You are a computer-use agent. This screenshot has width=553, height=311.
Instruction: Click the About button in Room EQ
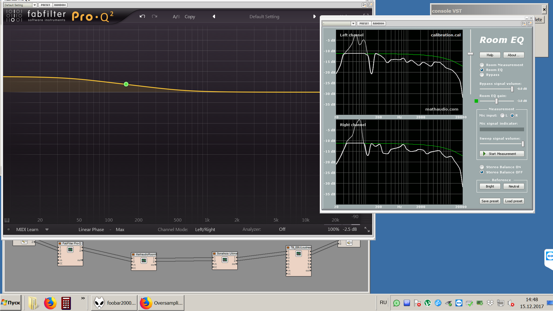(x=513, y=55)
